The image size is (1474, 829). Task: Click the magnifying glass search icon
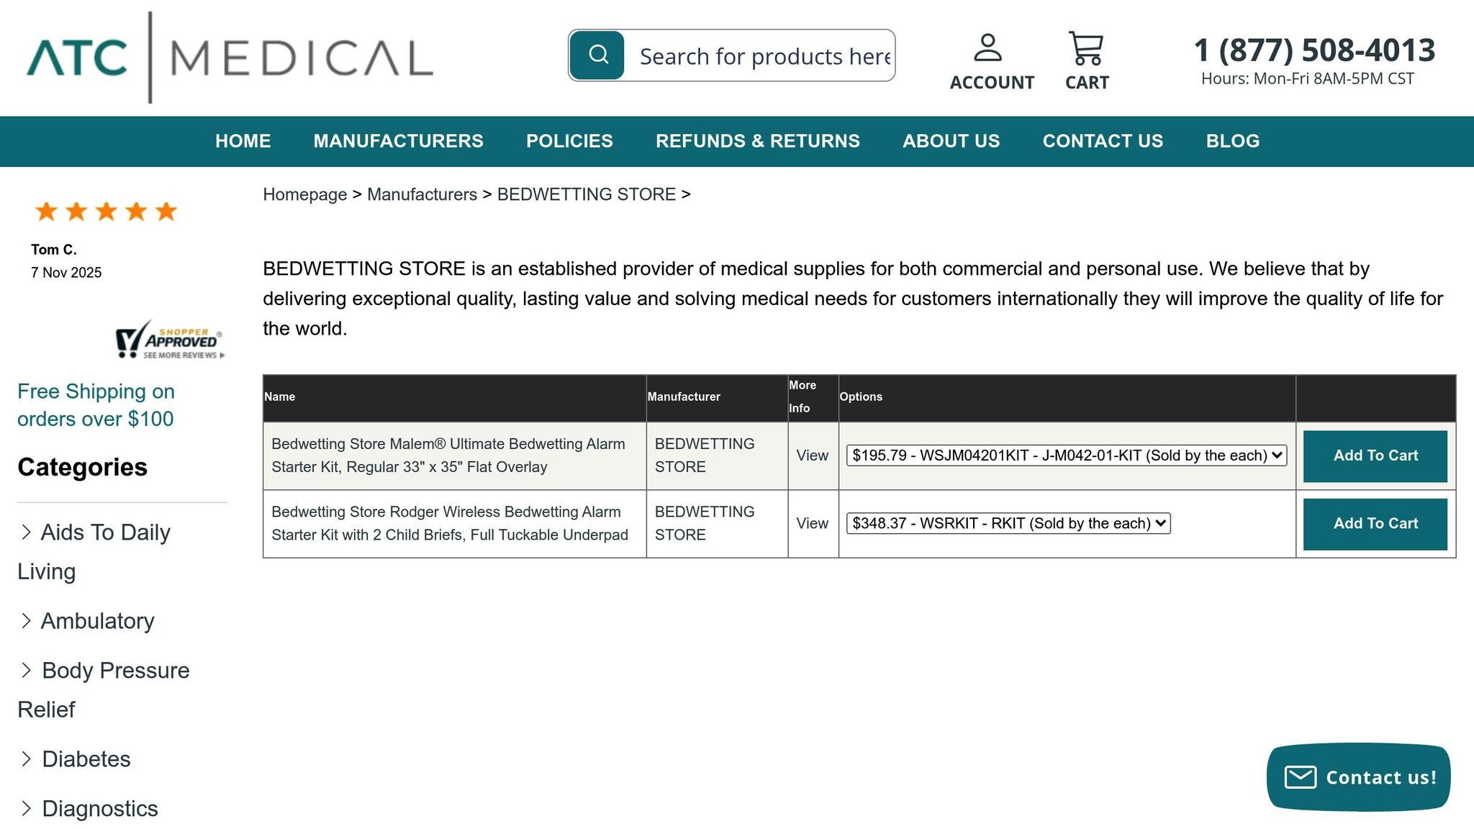point(597,55)
